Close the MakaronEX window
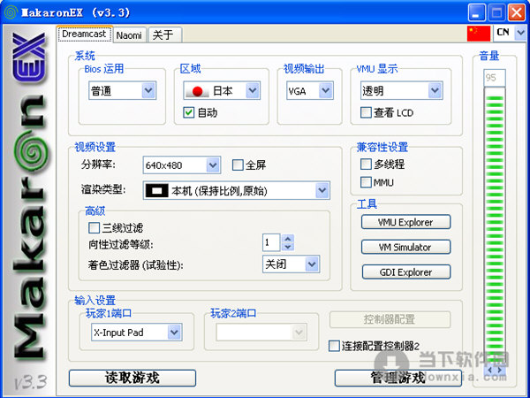This screenshot has height=398, width=530. 517,13
